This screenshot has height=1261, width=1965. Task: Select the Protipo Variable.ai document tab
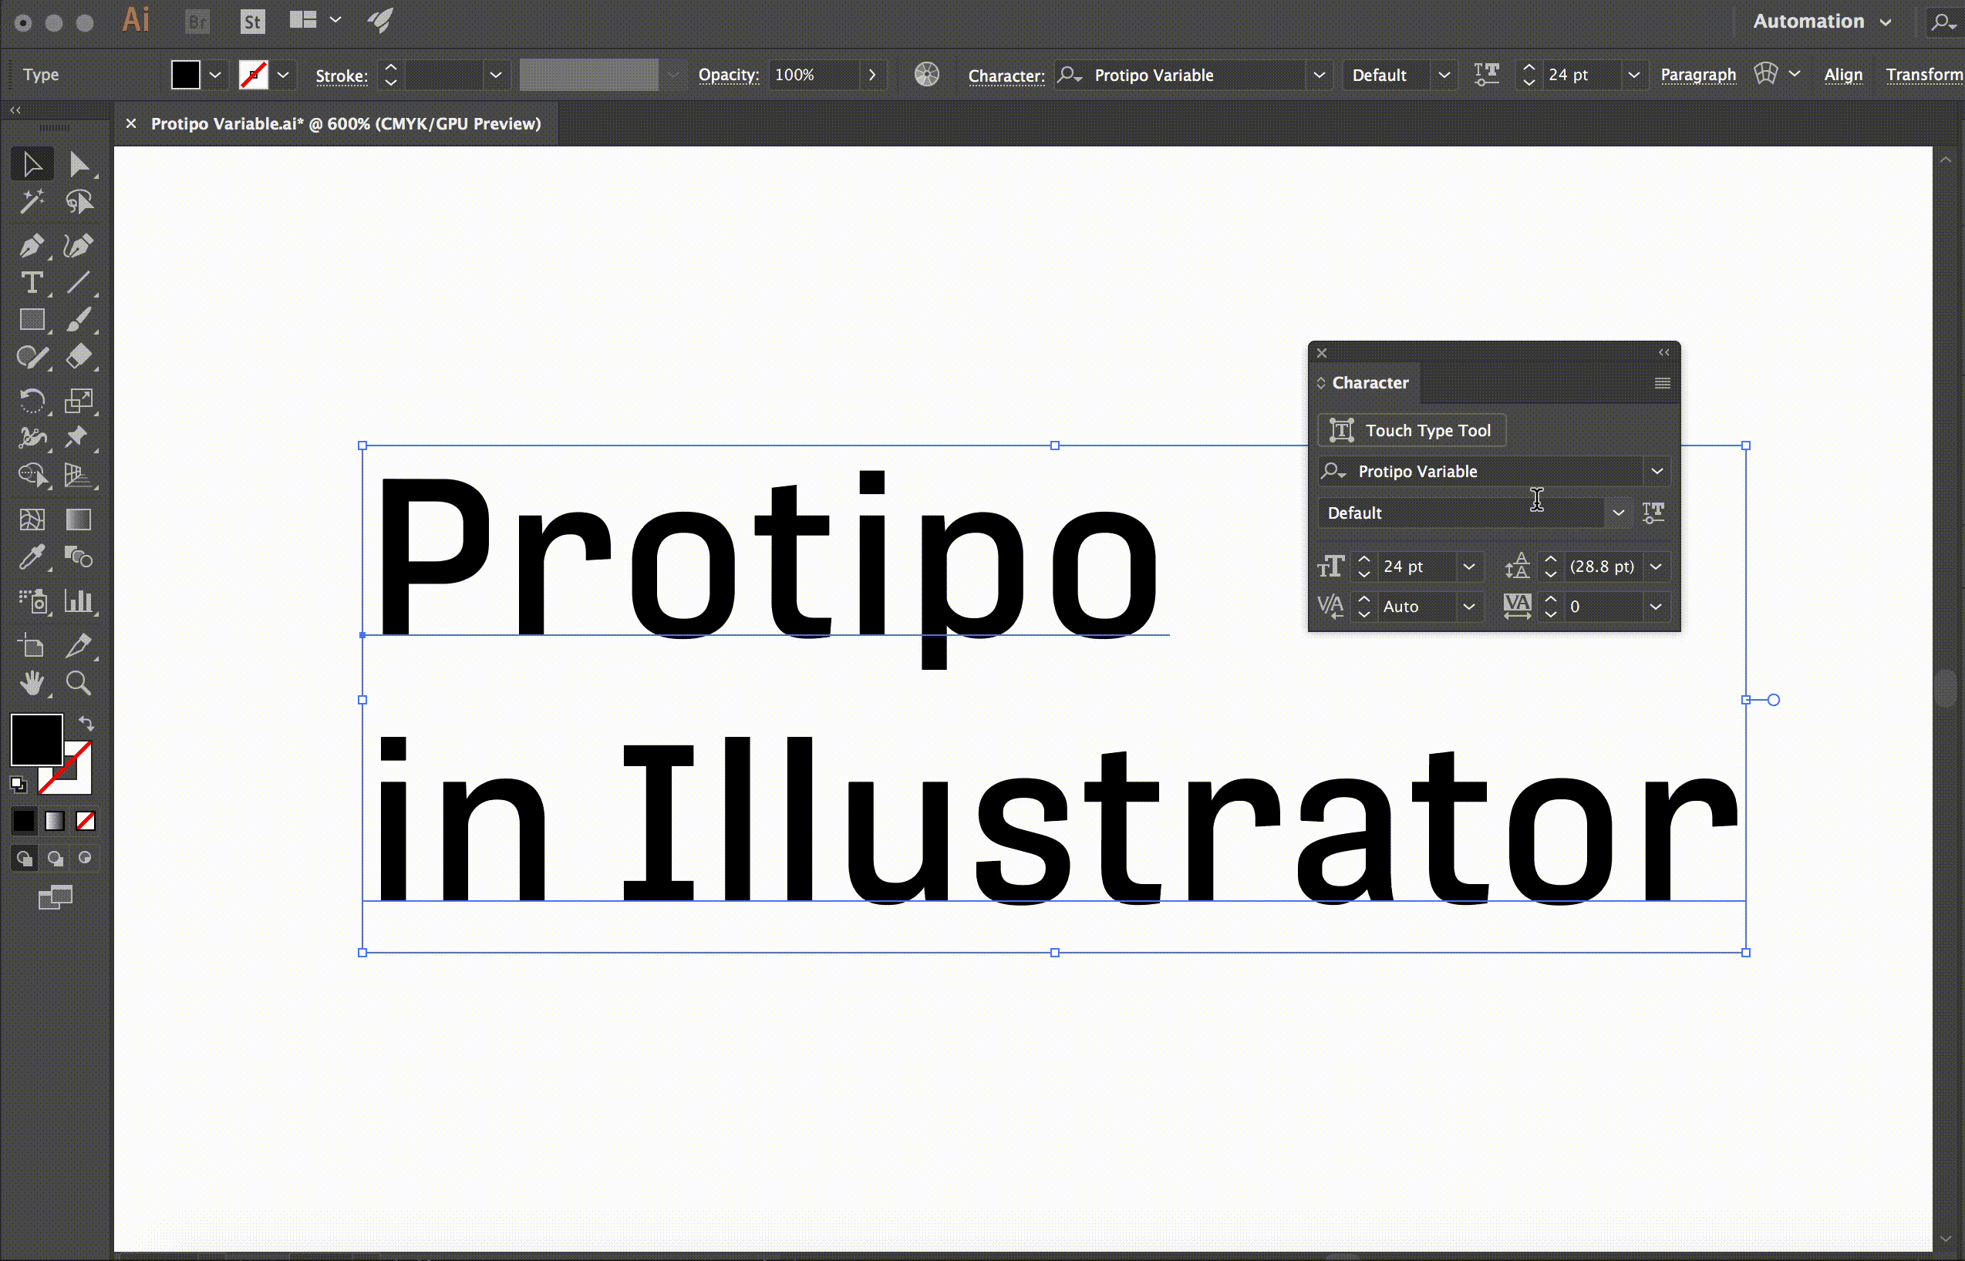[345, 123]
